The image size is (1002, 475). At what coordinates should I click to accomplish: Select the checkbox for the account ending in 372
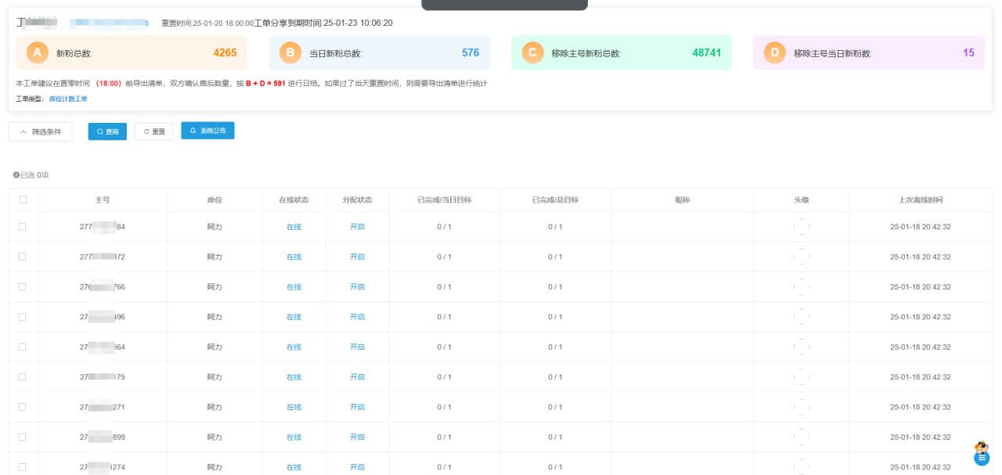click(23, 257)
